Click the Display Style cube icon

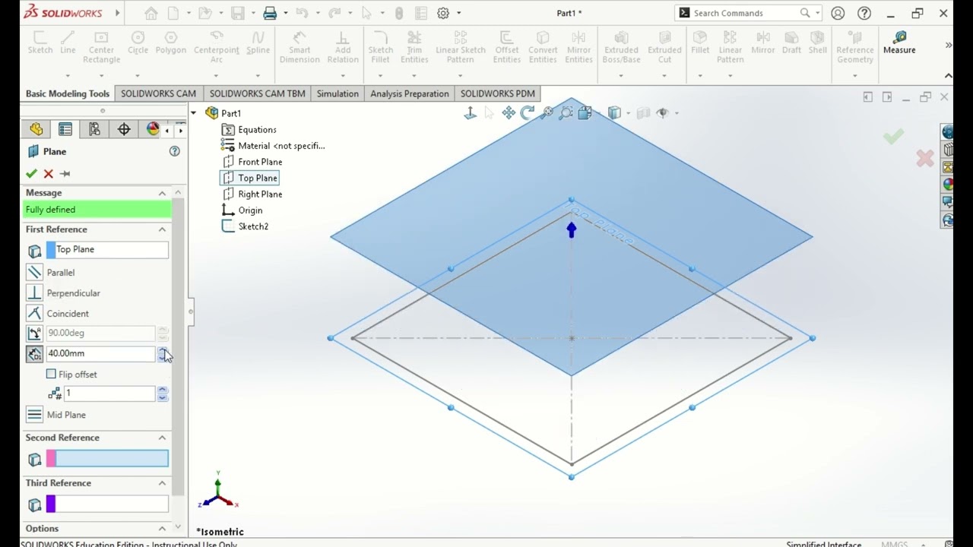[614, 113]
